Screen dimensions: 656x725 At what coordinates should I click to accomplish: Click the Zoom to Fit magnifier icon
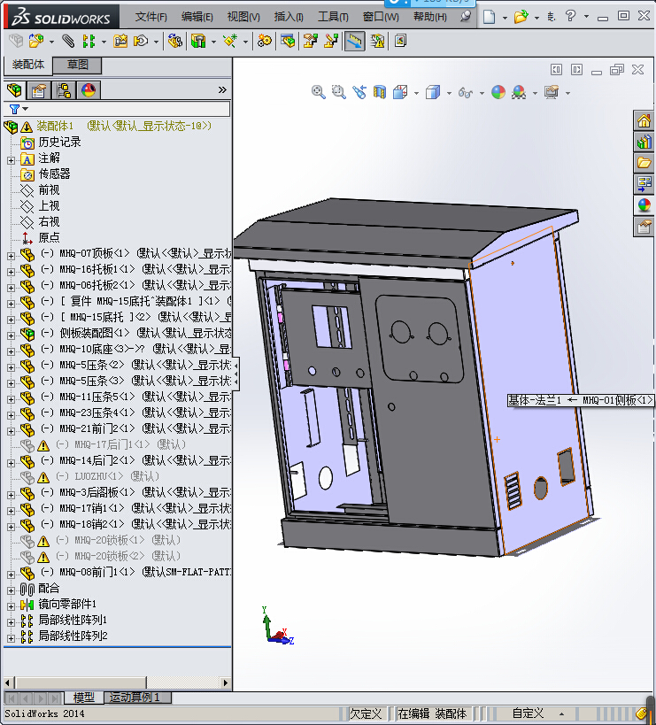(318, 92)
